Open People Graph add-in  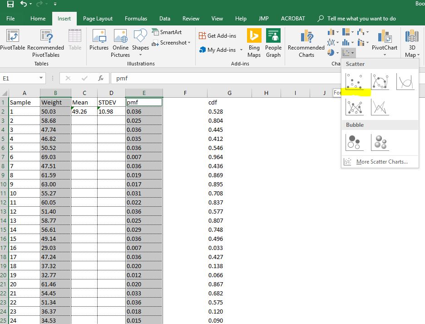[273, 44]
